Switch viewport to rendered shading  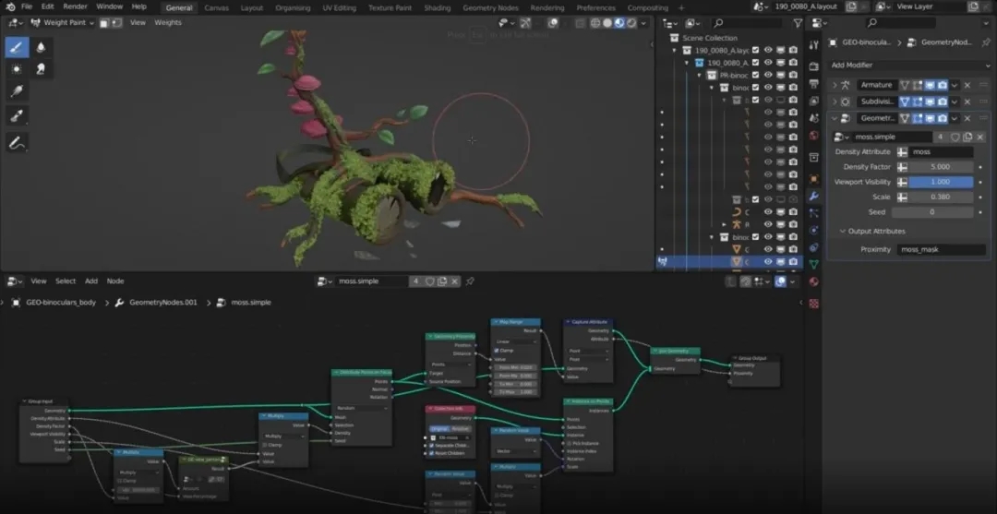tap(631, 23)
